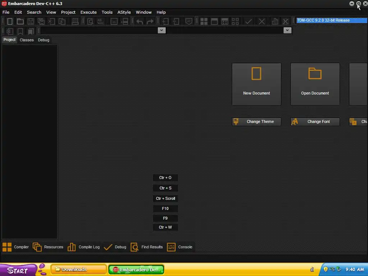Viewport: 368px width, 276px height.
Task: Click the New Document card
Action: [x=257, y=84]
